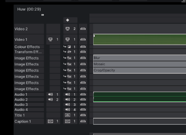Click the Caption 1 record track CC icon

click(x=67, y=121)
